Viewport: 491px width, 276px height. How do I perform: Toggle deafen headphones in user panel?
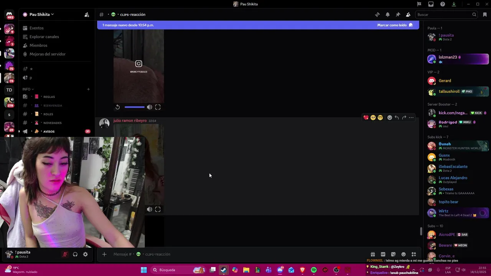click(75, 254)
